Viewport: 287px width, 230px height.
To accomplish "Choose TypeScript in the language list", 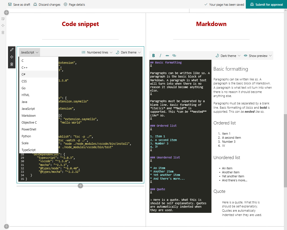I will coord(29,150).
